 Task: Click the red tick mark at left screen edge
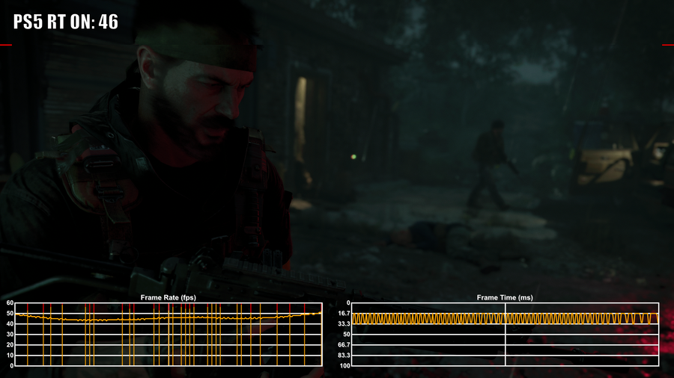pos(6,46)
